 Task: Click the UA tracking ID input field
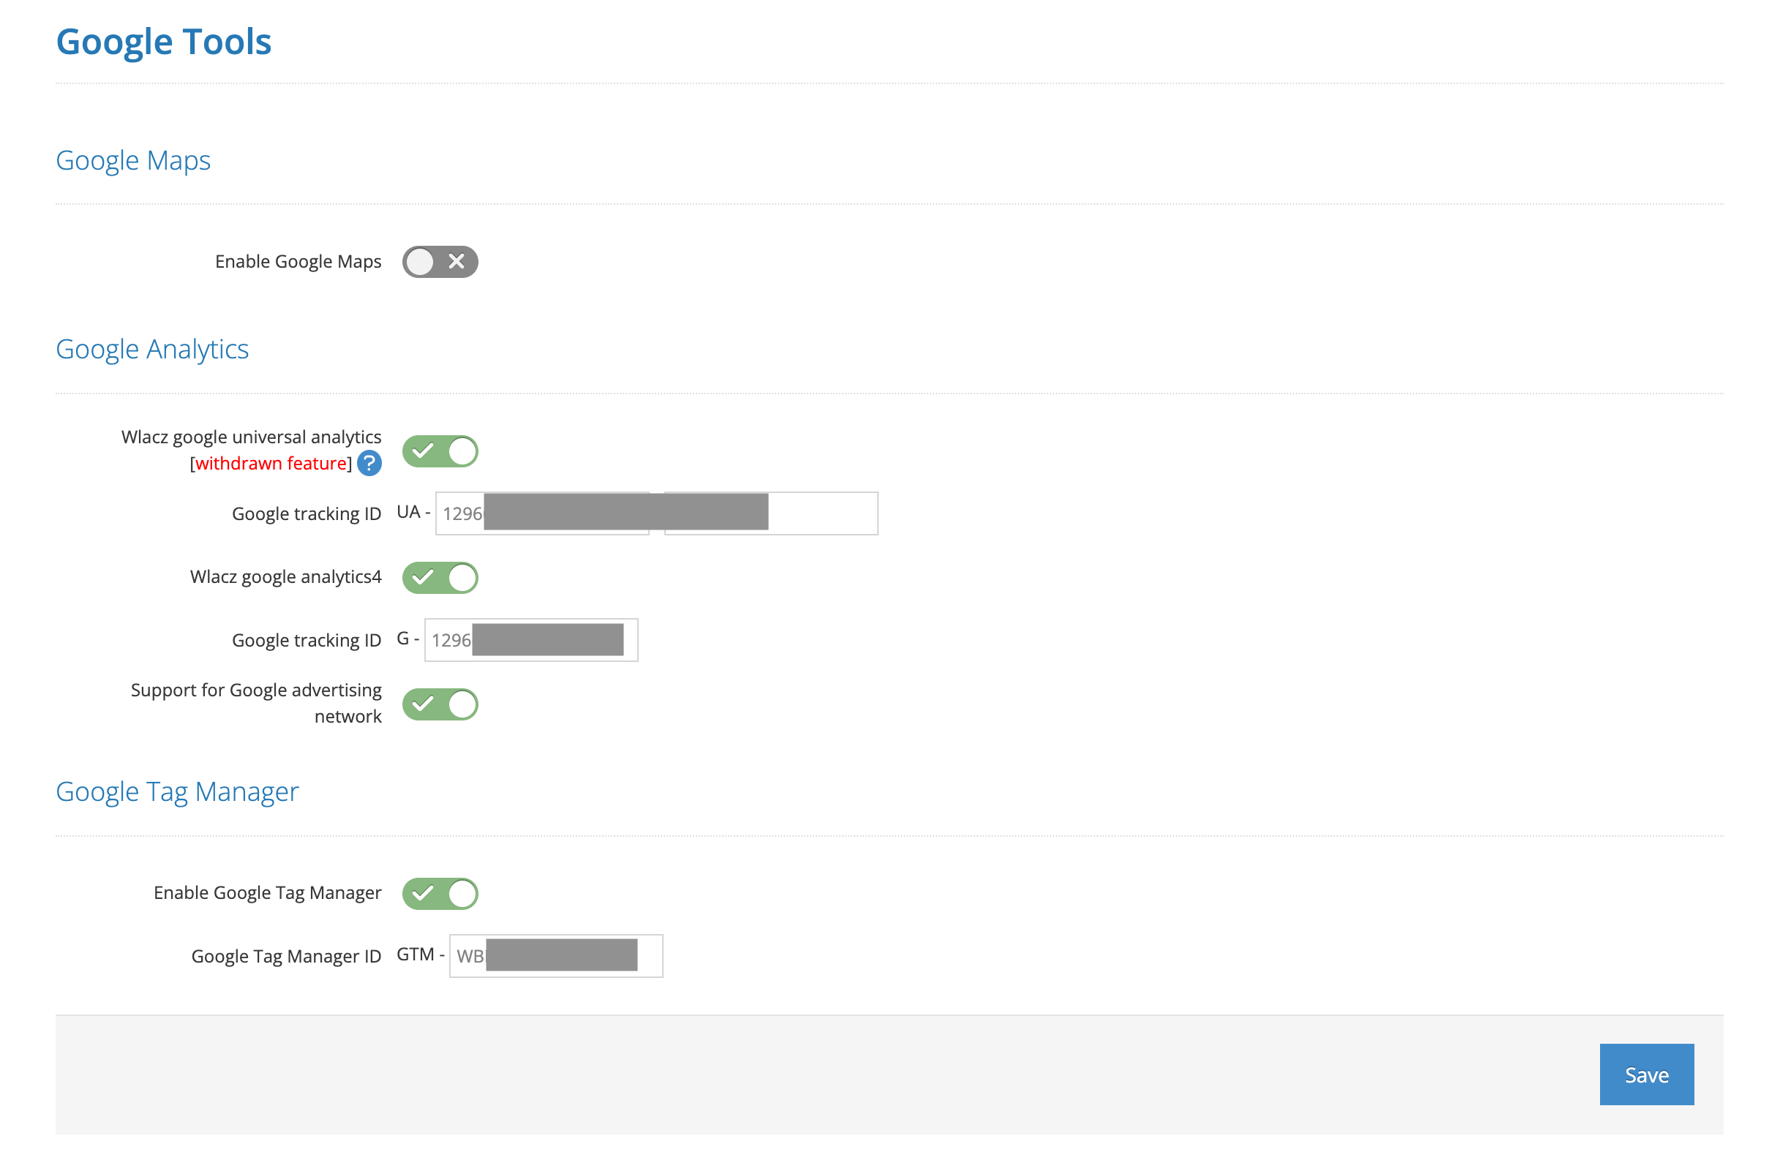pos(822,513)
